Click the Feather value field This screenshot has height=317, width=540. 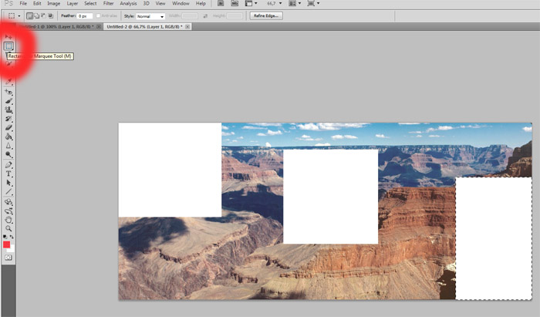[85, 16]
